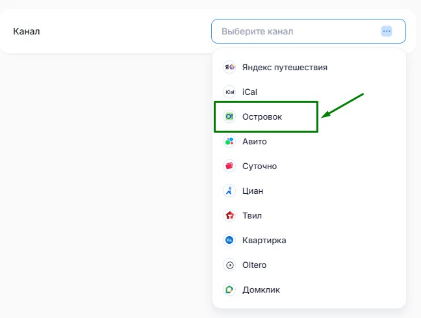Click the blue Квартирка icon
421x318 pixels.
pos(229,240)
